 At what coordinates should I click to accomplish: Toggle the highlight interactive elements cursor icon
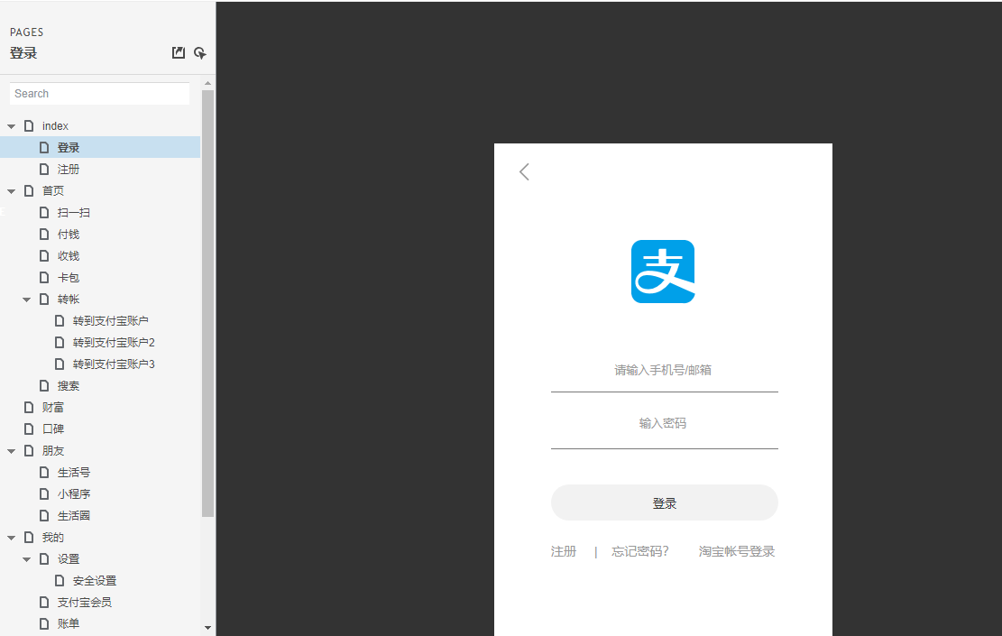coord(200,53)
